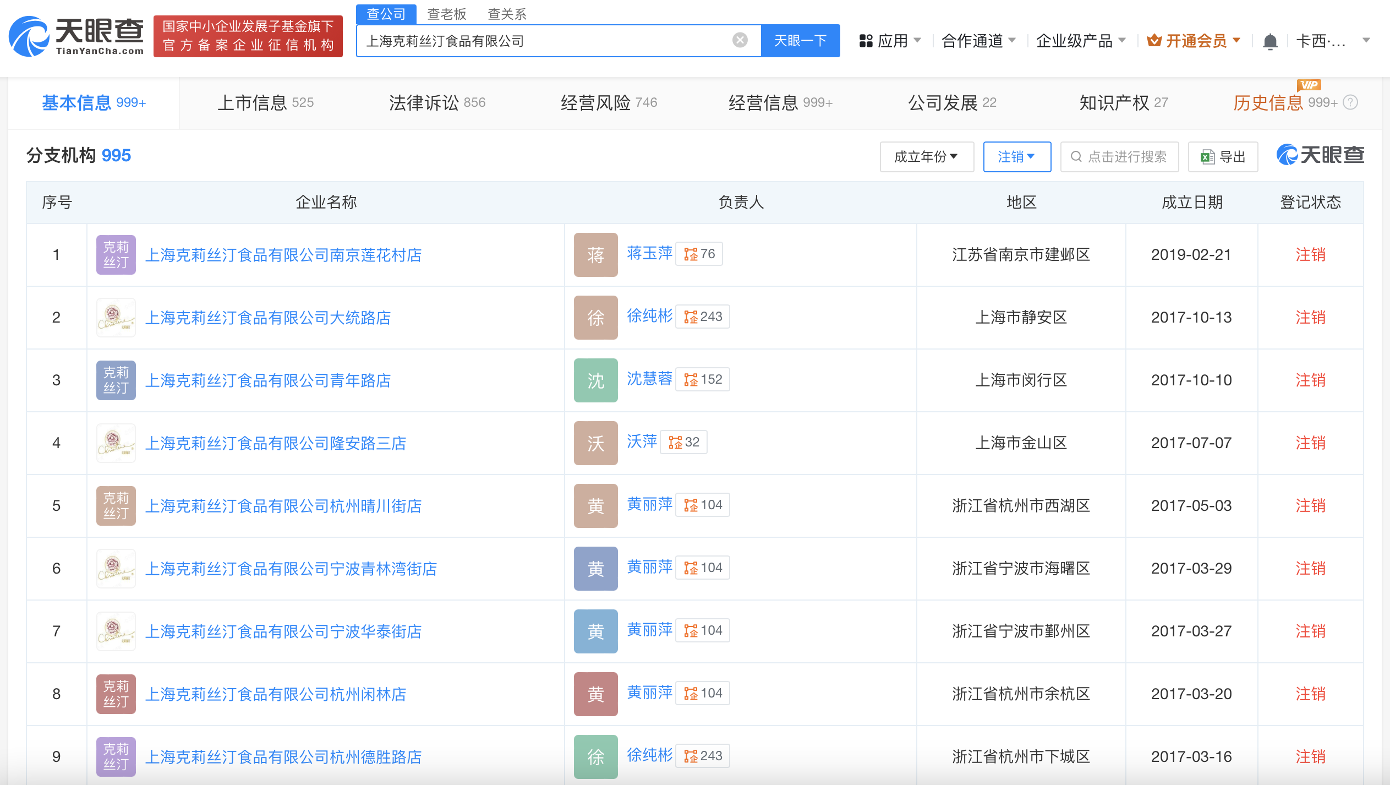
Task: Click avatar tile 沈 for 沈慧蓉
Action: point(595,380)
